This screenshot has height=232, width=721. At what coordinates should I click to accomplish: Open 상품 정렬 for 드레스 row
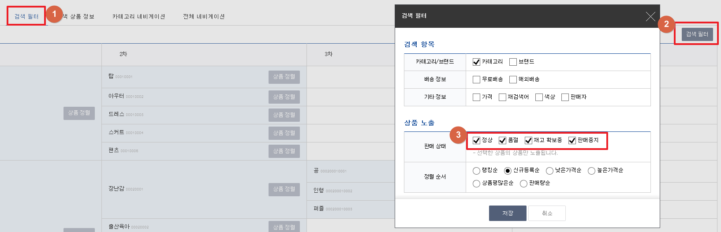click(284, 115)
